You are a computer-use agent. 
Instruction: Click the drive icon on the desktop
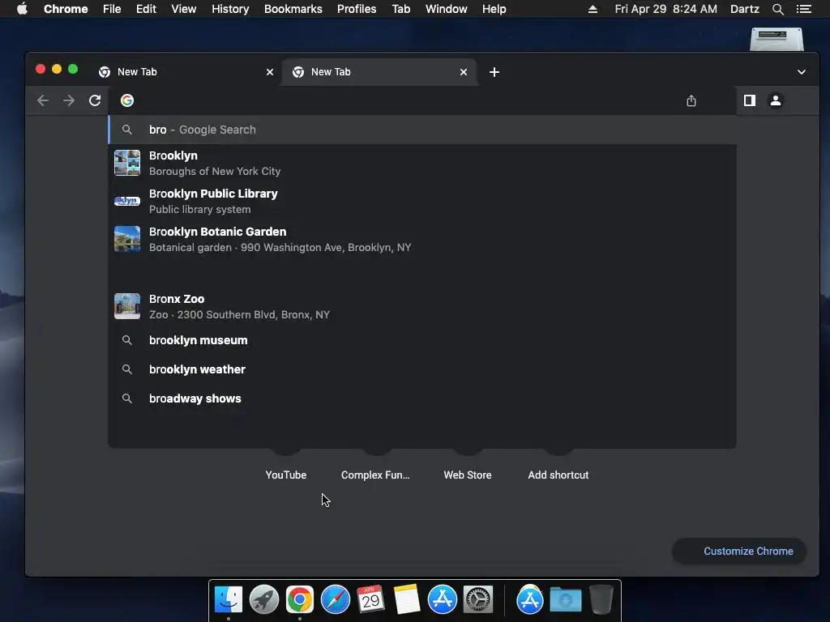pos(777,39)
